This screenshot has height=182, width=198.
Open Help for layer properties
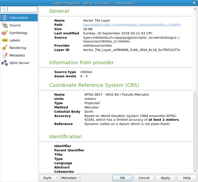[x=187, y=178]
